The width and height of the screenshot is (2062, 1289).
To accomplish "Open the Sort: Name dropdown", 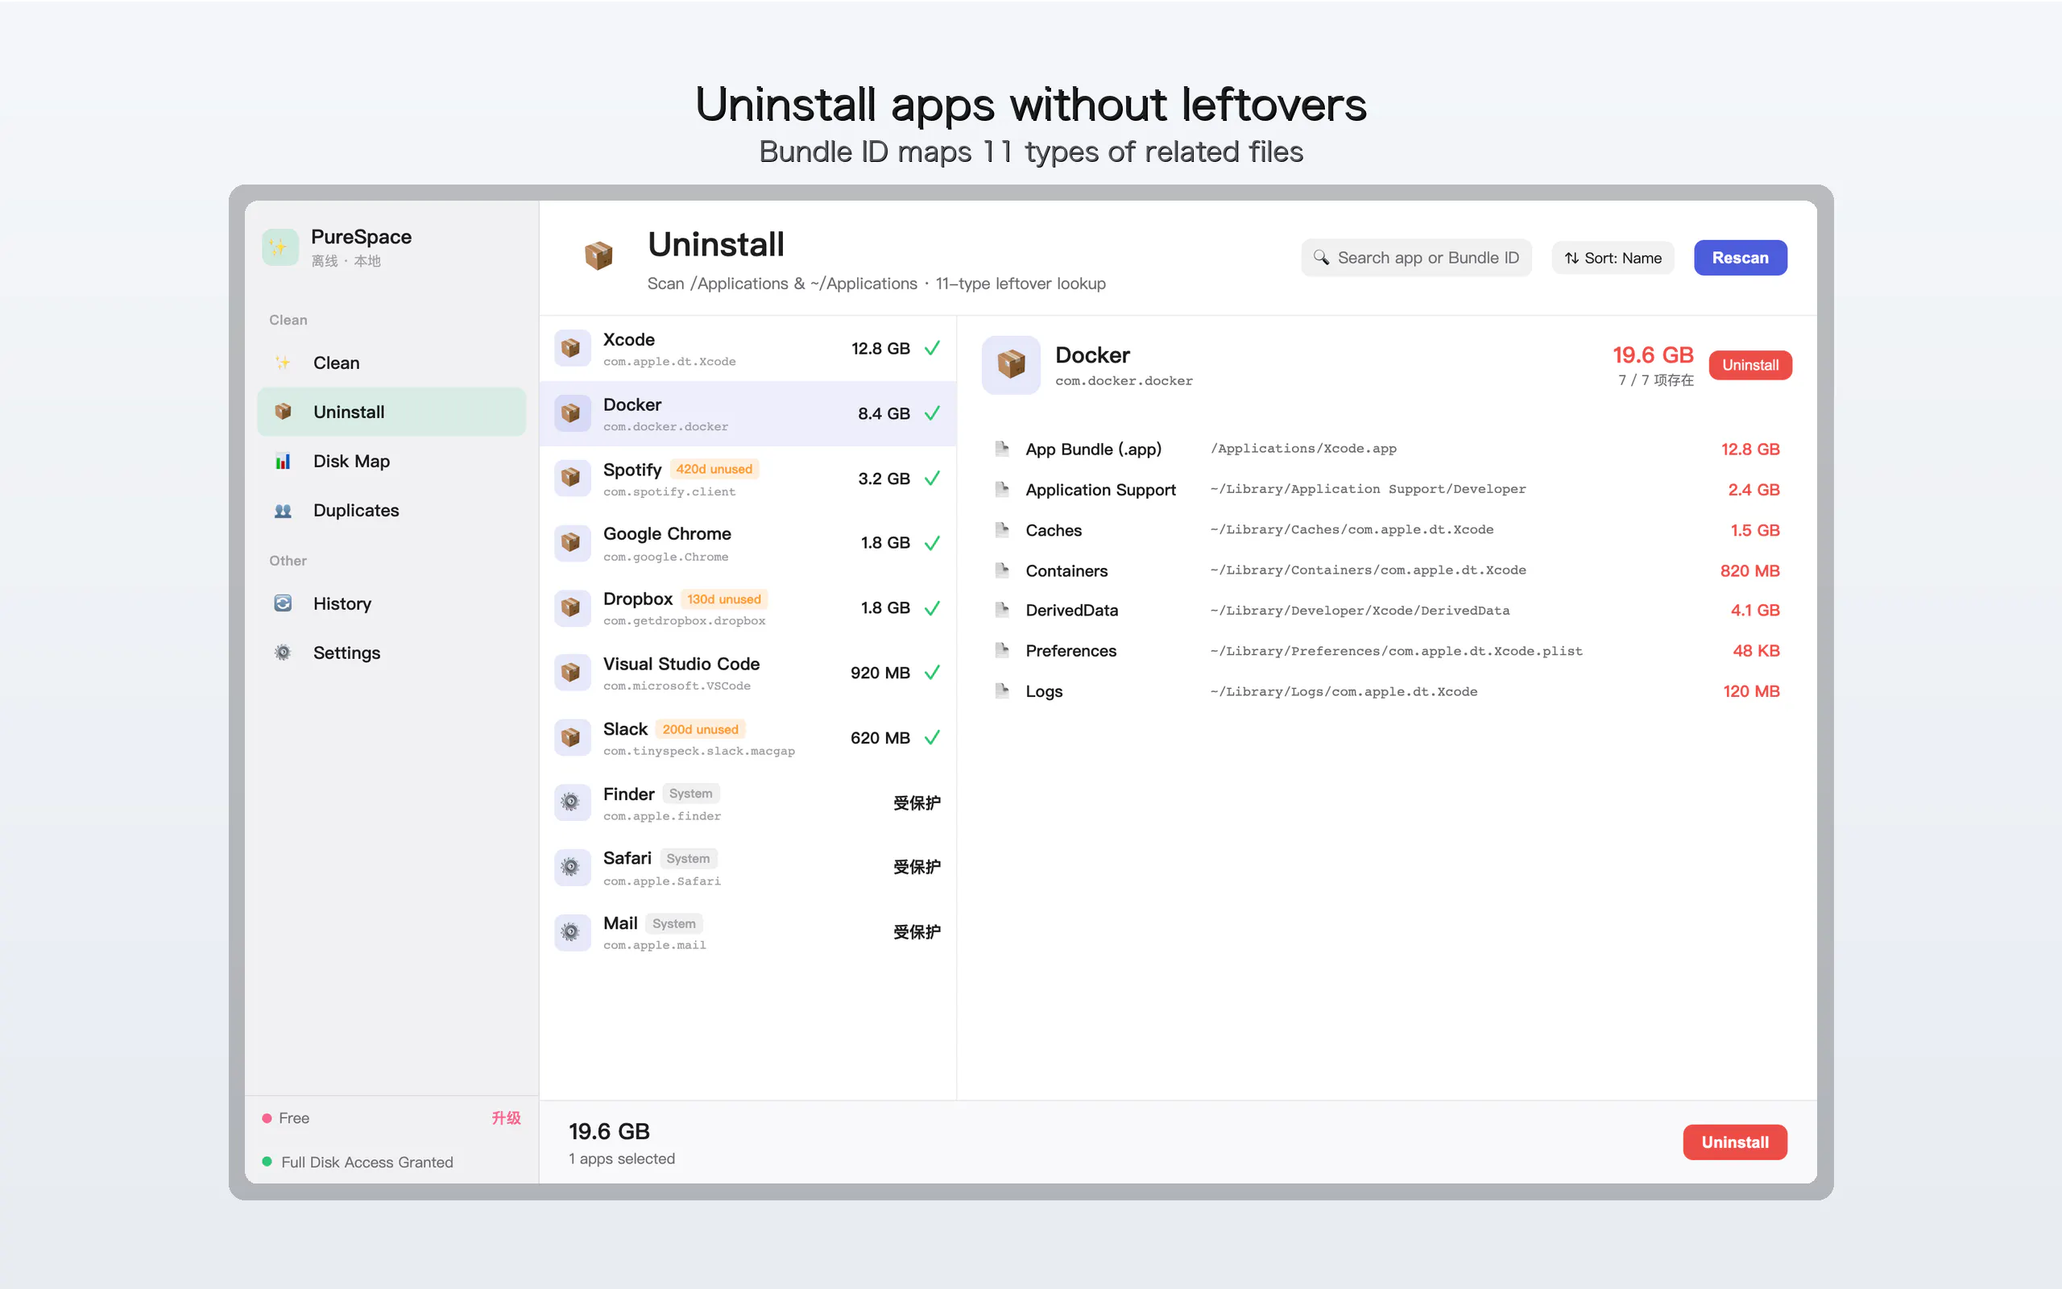I will 1612,258.
